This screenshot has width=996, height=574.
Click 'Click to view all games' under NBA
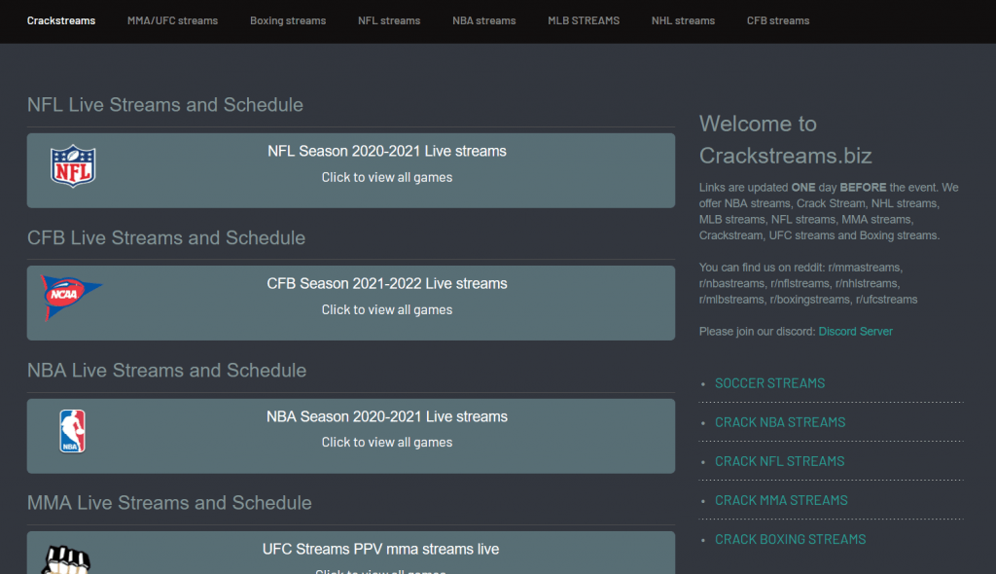(387, 443)
